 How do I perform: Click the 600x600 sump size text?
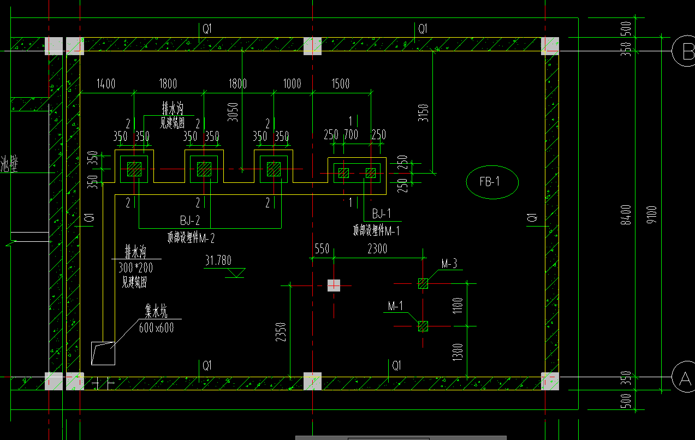pyautogui.click(x=157, y=328)
